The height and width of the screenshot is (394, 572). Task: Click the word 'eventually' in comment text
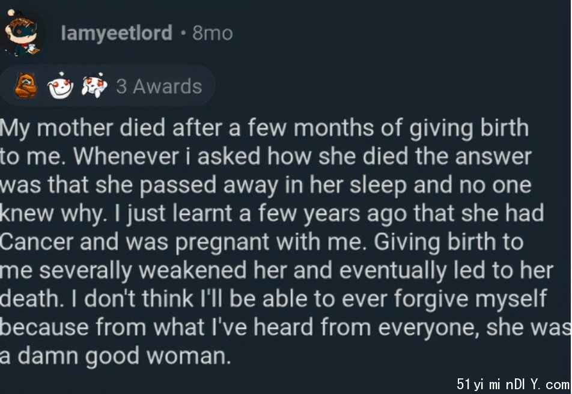(393, 271)
